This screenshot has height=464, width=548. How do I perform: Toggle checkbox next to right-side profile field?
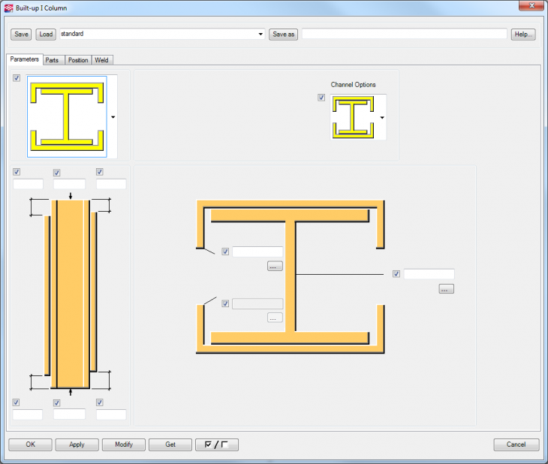tap(396, 274)
